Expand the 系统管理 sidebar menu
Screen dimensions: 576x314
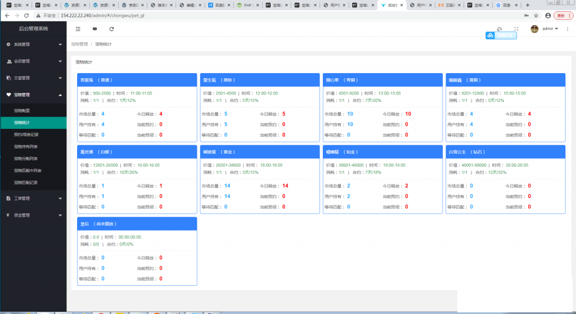(x=33, y=44)
